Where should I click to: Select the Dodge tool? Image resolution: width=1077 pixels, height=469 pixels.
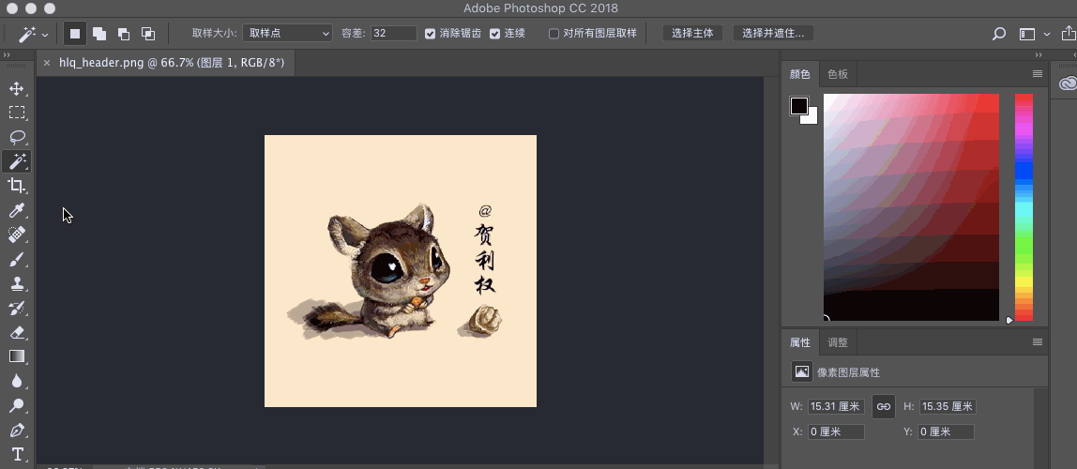(x=17, y=406)
